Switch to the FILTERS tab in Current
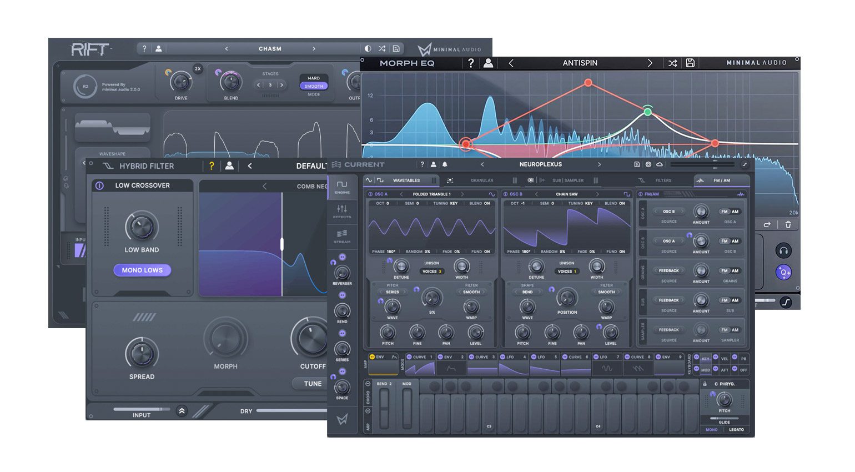The width and height of the screenshot is (855, 472). (663, 180)
